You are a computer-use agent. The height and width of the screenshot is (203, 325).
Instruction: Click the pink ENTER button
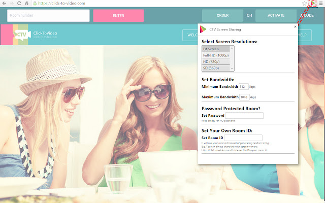[x=118, y=16]
